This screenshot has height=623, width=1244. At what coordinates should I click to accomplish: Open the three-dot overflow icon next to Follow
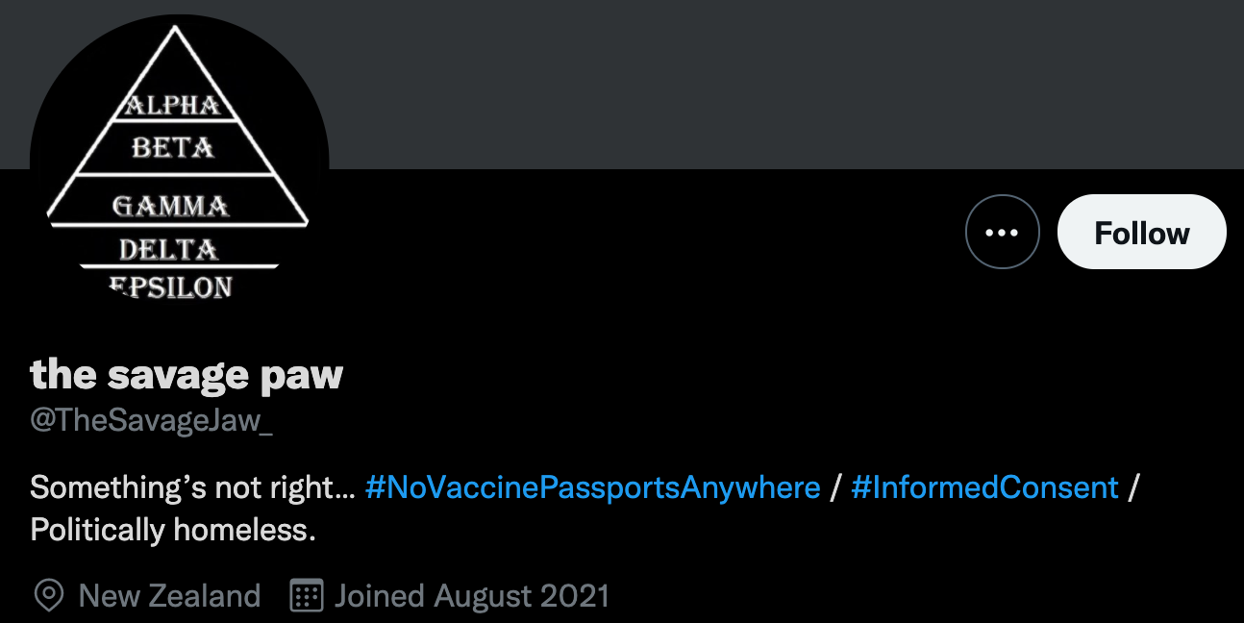1003,232
